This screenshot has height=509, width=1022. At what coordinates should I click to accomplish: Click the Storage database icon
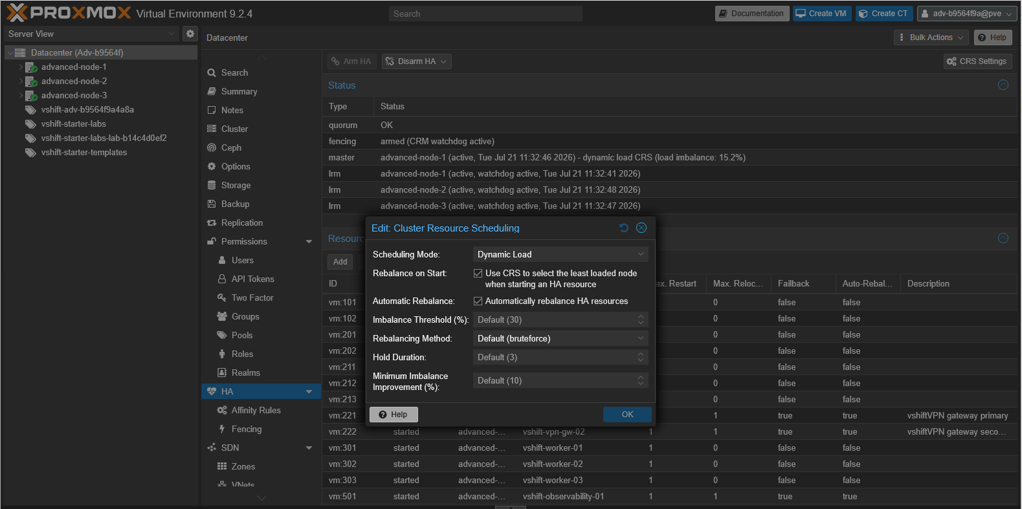pyautogui.click(x=212, y=186)
